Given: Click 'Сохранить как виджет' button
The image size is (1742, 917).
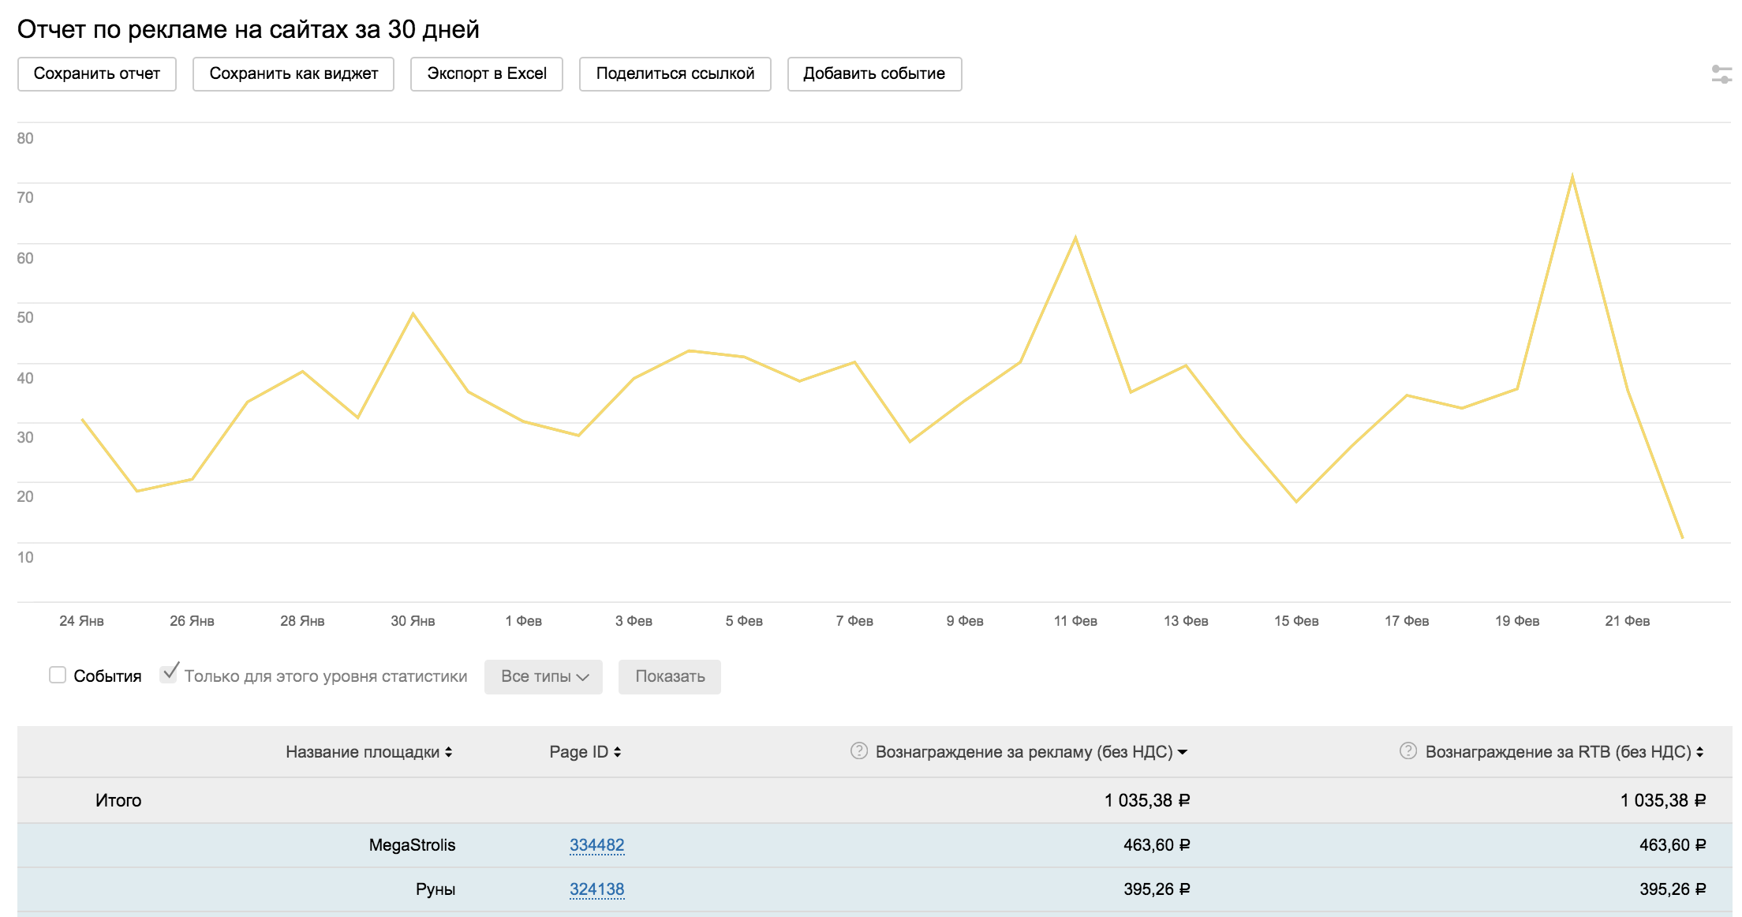Looking at the screenshot, I should pos(293,74).
